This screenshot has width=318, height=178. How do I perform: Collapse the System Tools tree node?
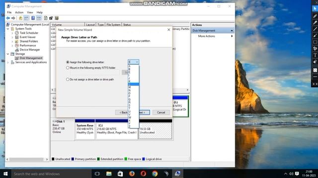[x=8, y=29]
